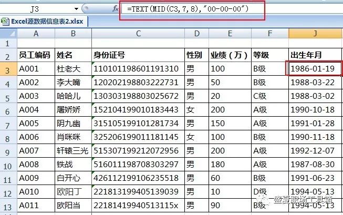
Task: Click the 姓名 header cell
Action: [74, 55]
